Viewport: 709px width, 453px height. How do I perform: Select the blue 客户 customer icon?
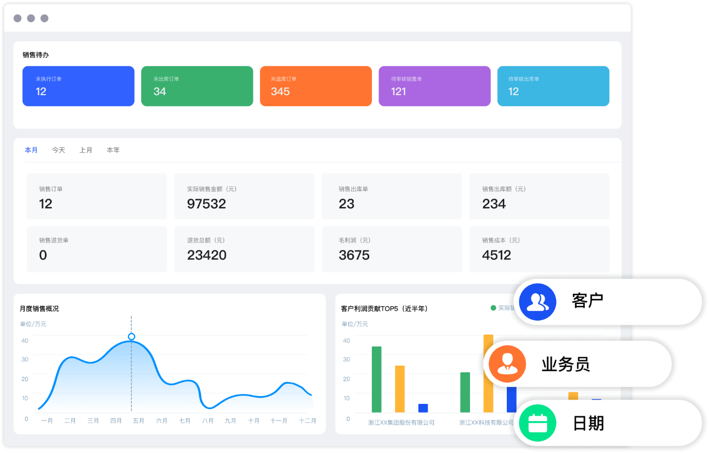click(537, 301)
